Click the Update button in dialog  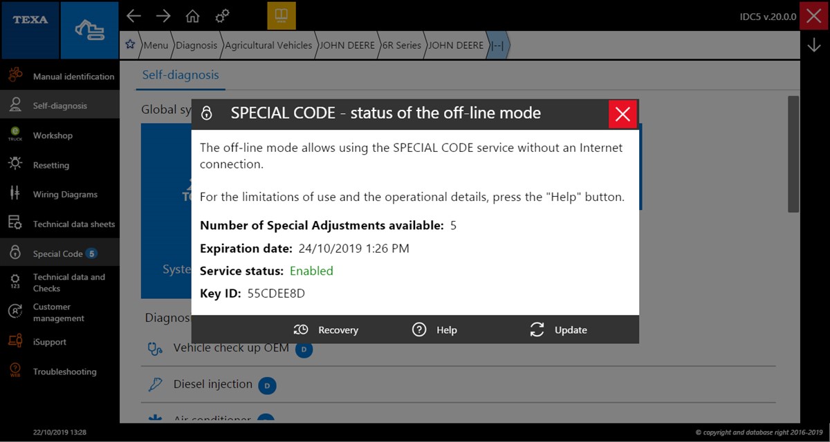(558, 330)
